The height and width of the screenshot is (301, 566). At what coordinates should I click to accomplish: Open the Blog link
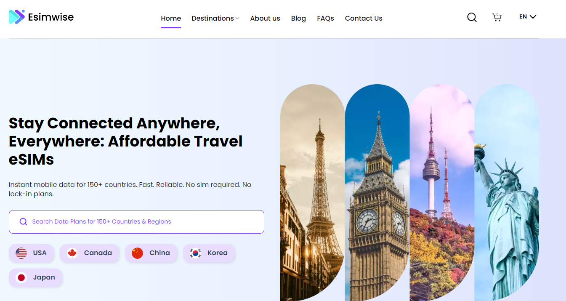click(x=298, y=18)
